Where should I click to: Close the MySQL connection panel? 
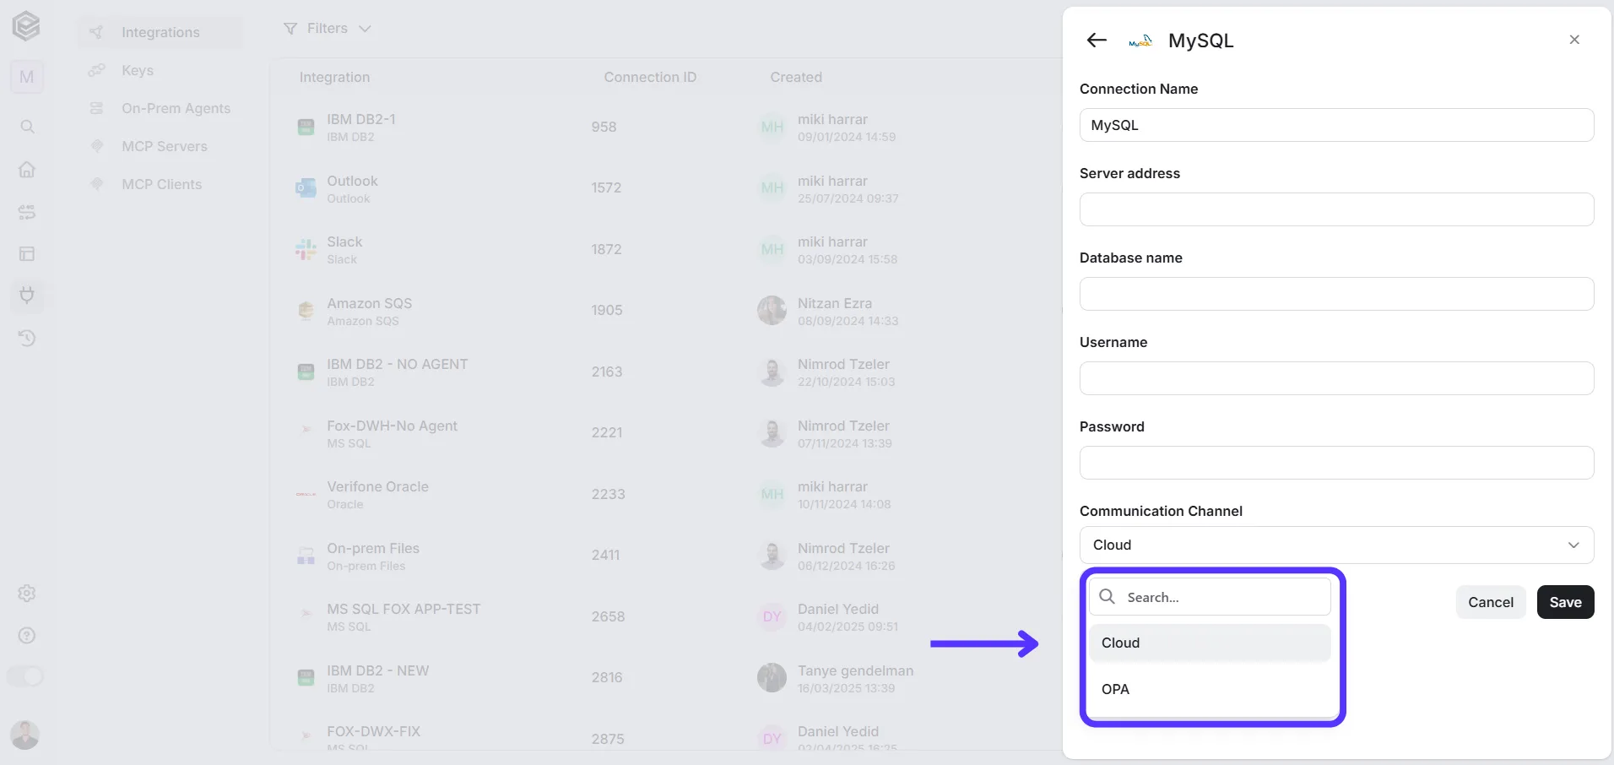point(1574,40)
